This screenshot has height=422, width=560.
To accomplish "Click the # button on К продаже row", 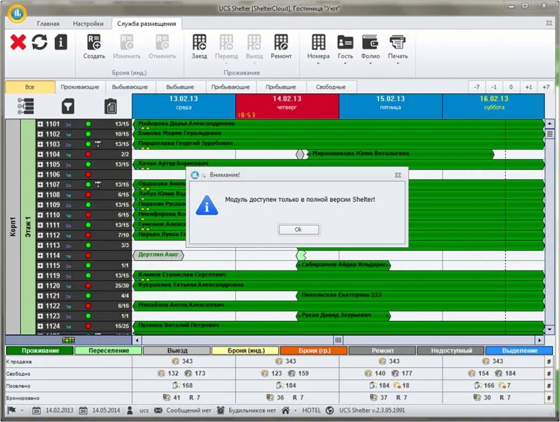I will [x=549, y=362].
